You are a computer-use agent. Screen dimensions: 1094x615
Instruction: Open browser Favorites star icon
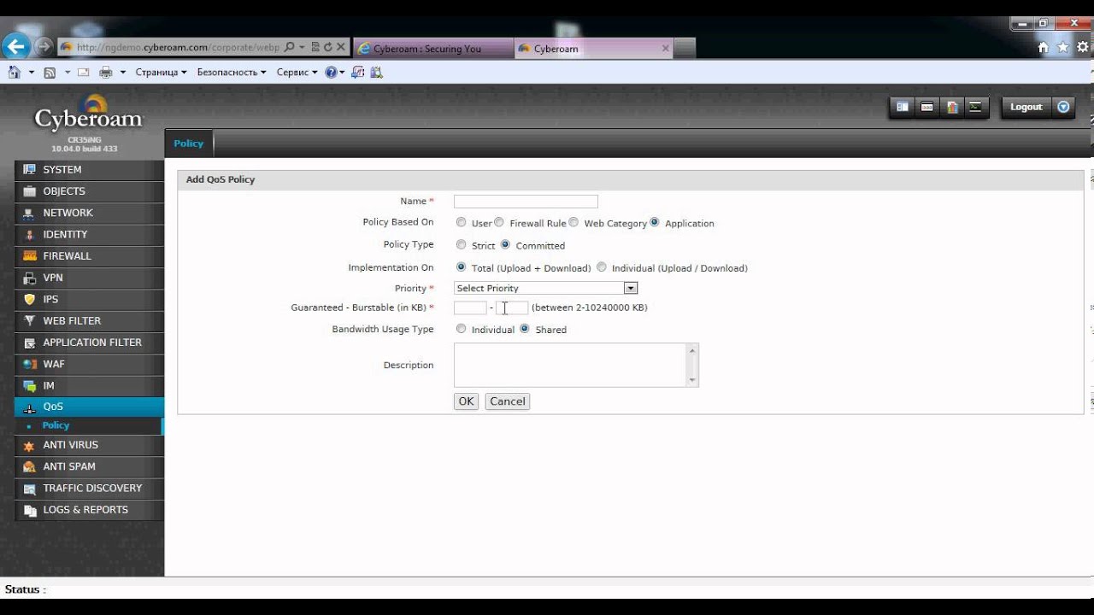tap(1063, 48)
